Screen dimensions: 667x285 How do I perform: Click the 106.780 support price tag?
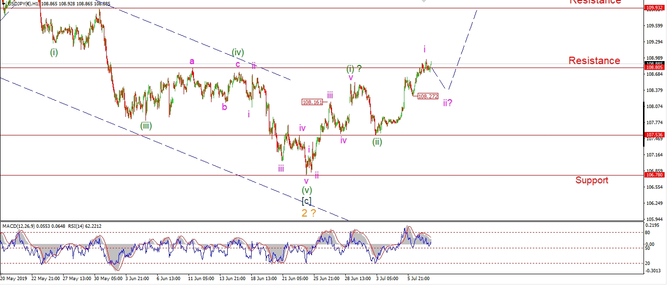[x=654, y=175]
